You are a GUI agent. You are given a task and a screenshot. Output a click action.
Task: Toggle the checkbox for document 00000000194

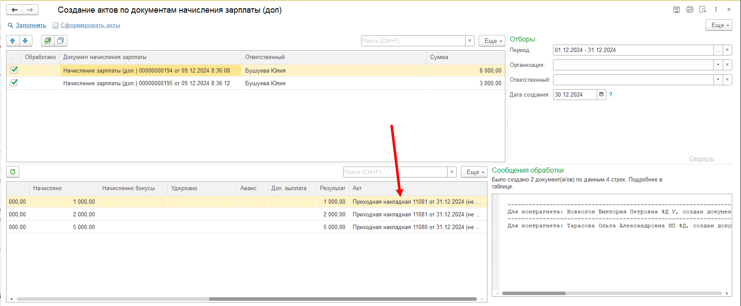pyautogui.click(x=14, y=70)
